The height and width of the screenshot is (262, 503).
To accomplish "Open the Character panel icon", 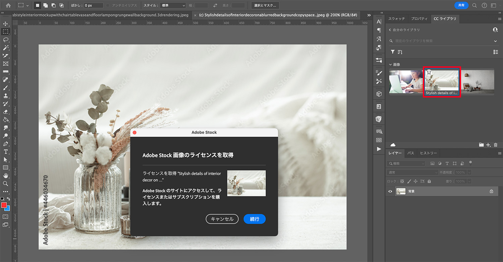I will [x=379, y=22].
